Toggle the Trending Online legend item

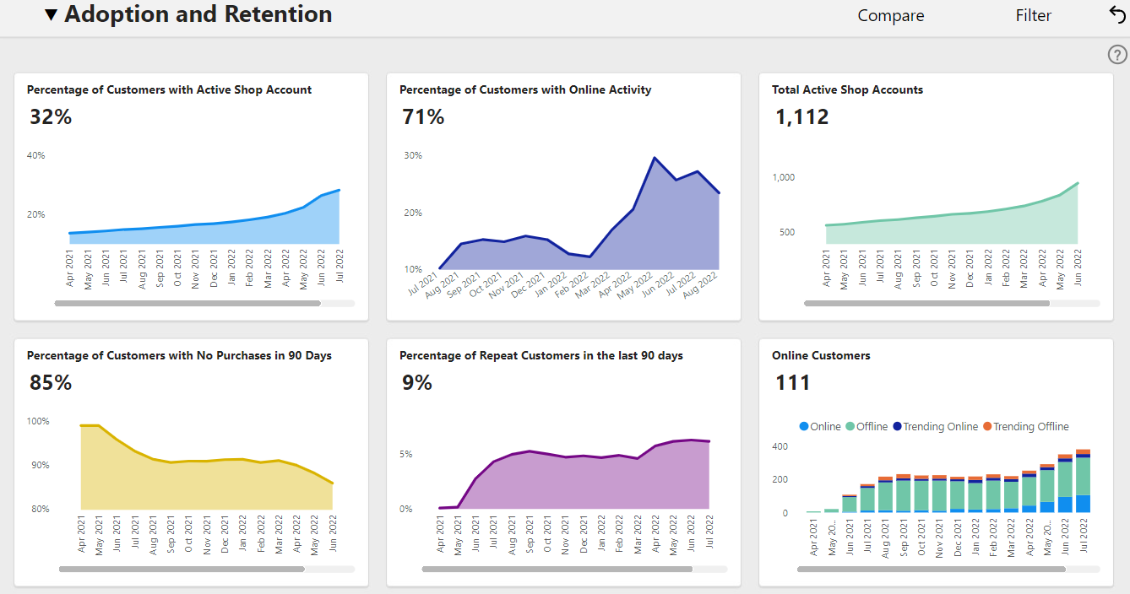tap(935, 427)
